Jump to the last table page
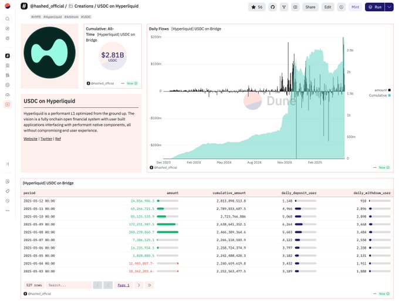Image resolution: width=399 pixels, height=301 pixels. click(150, 285)
